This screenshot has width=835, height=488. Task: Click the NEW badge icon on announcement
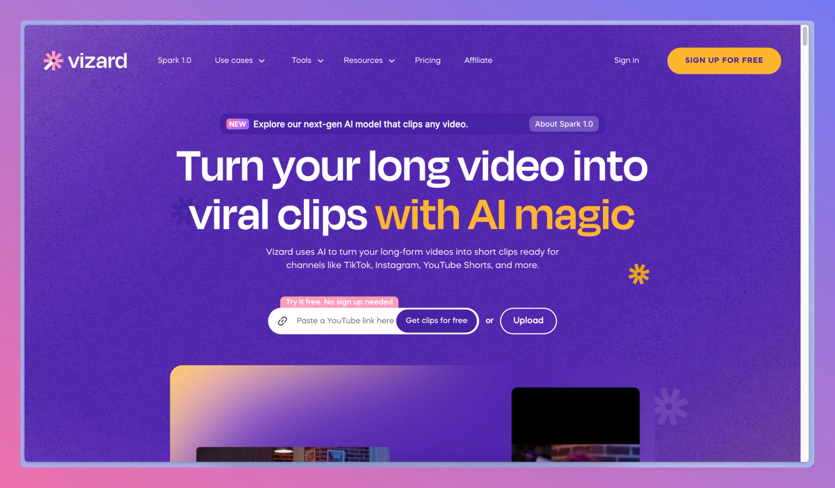(237, 124)
